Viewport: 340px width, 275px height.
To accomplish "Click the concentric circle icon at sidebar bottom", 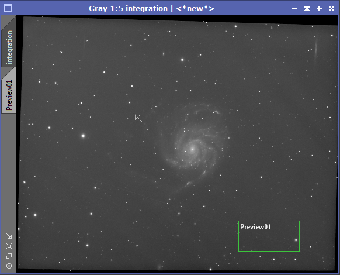I will [x=9, y=266].
